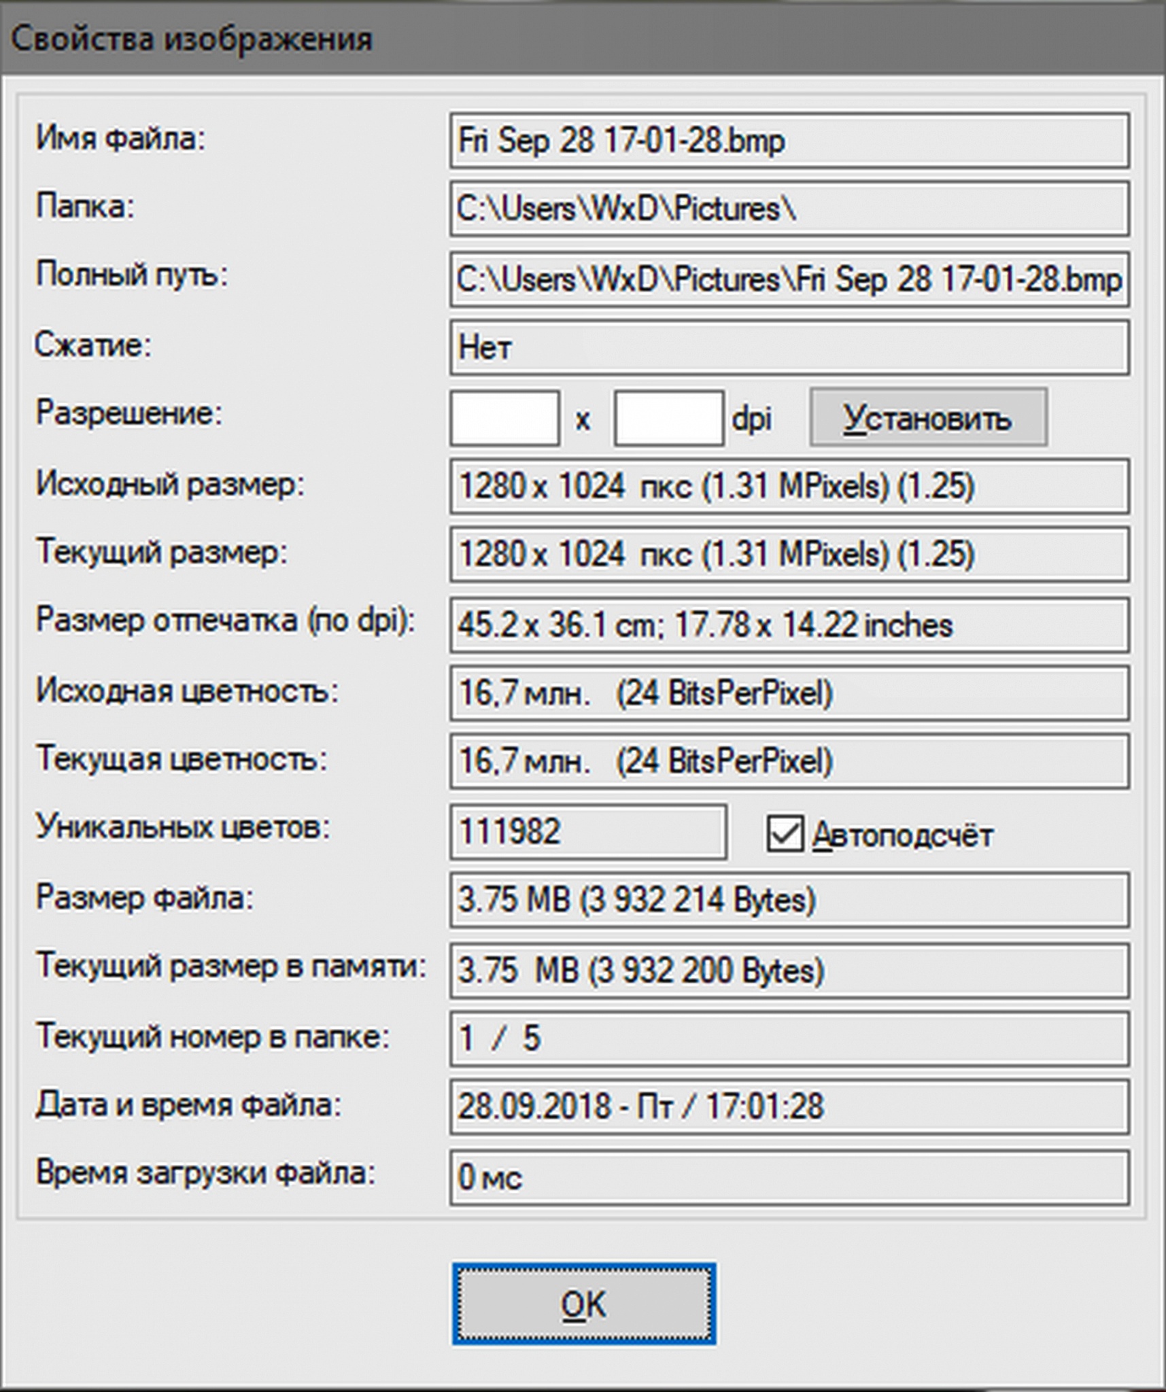
Task: Click the Время загрузки файла label
Action: tap(205, 1173)
